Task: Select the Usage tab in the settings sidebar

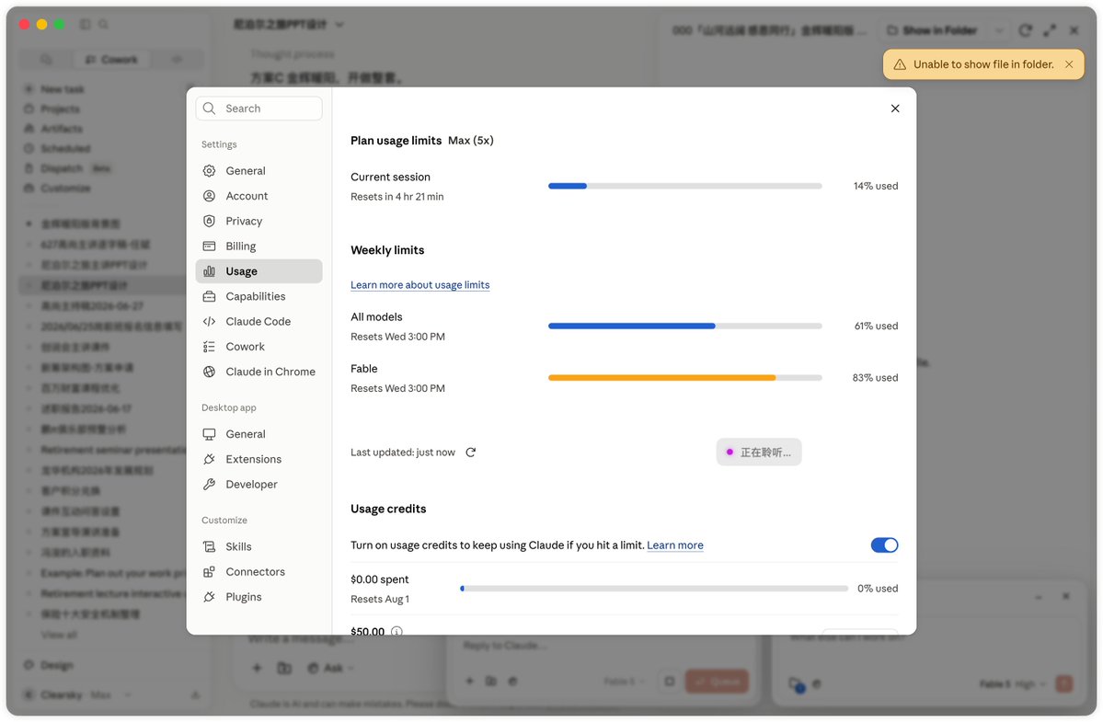Action: pos(259,271)
